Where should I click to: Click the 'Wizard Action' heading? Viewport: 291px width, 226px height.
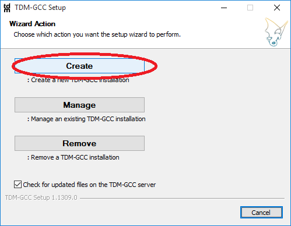(33, 24)
